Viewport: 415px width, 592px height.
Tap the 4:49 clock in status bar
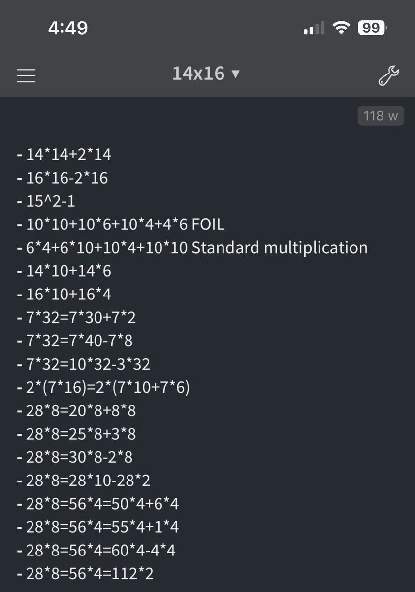(68, 28)
